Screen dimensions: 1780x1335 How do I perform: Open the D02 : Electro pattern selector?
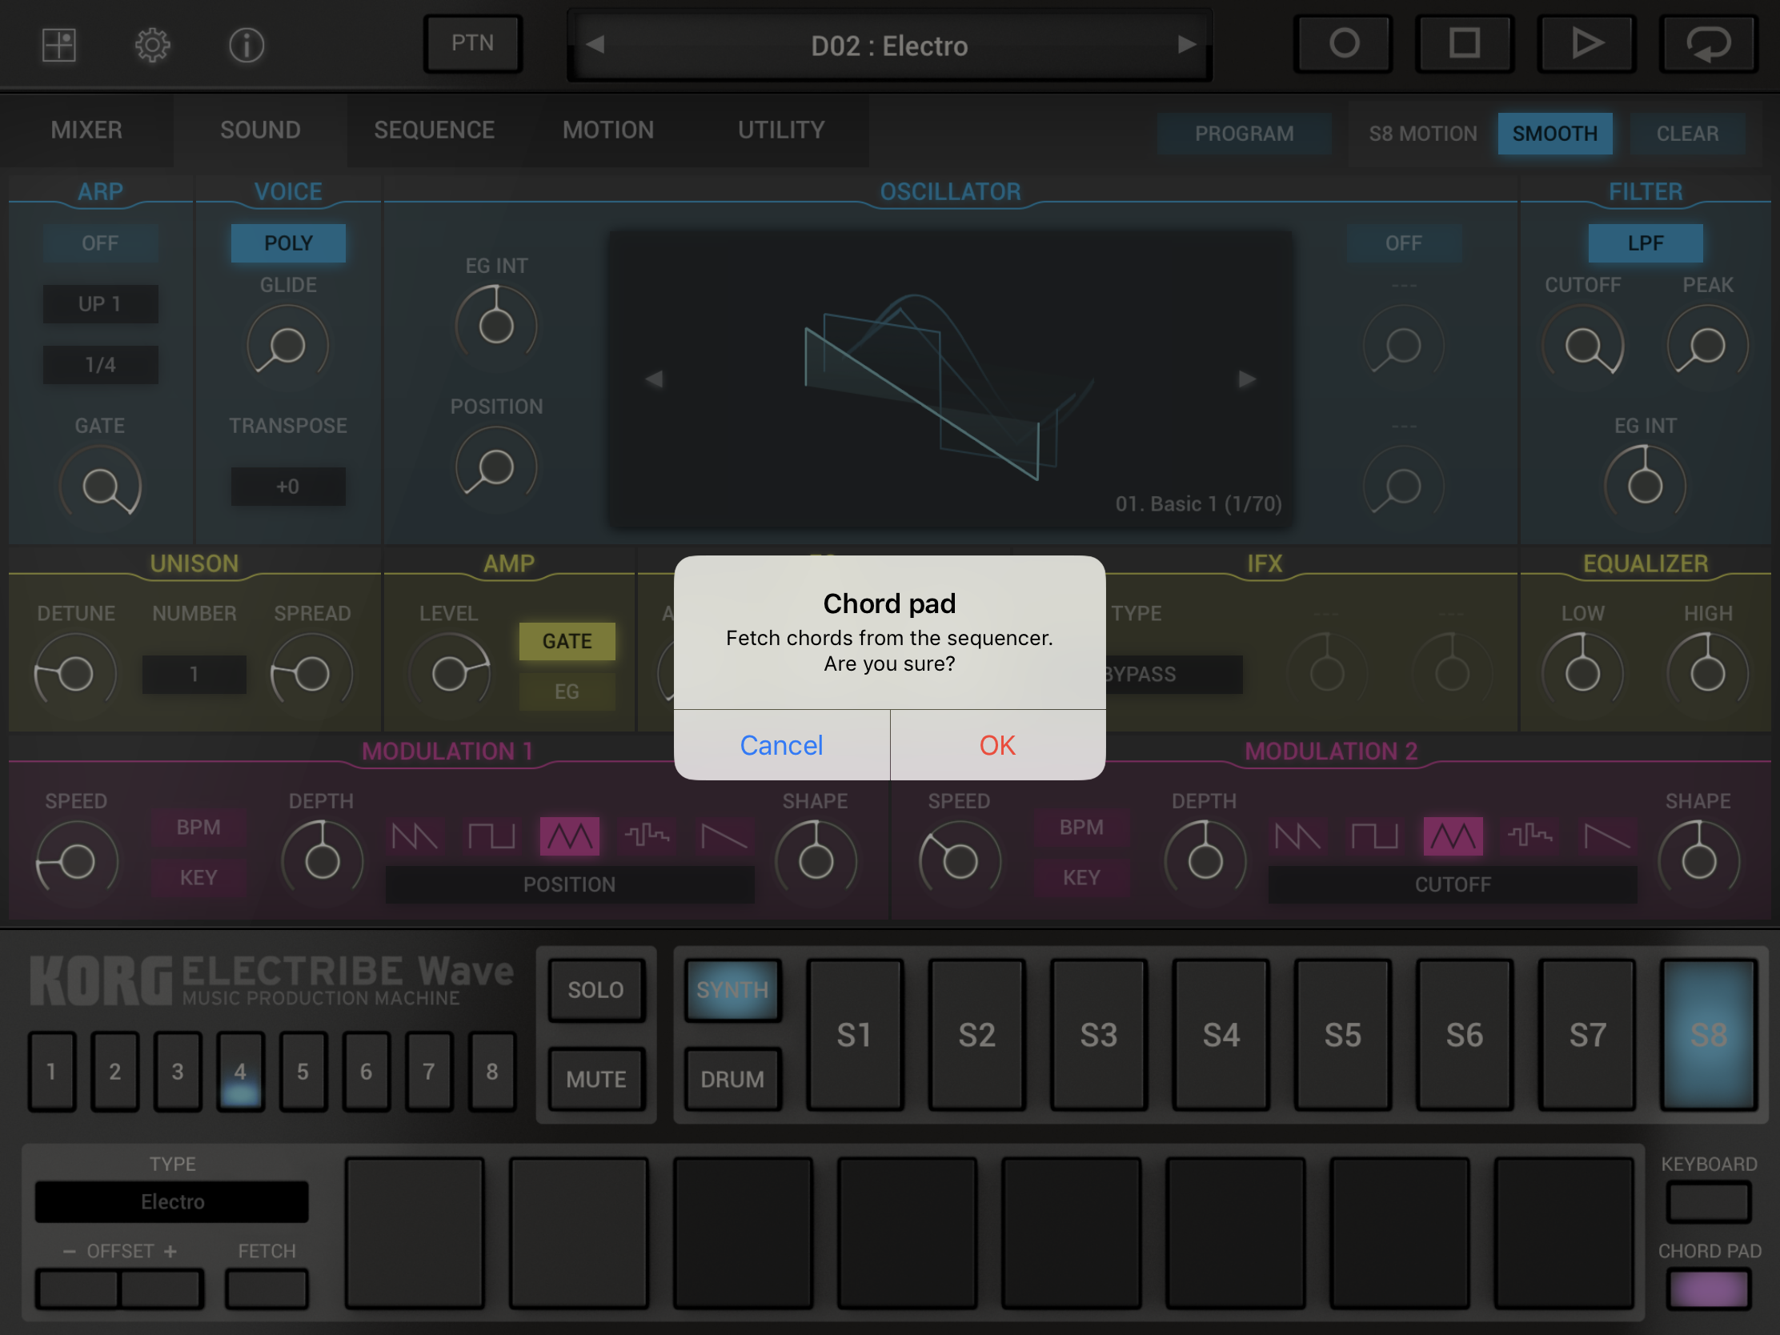click(x=889, y=45)
